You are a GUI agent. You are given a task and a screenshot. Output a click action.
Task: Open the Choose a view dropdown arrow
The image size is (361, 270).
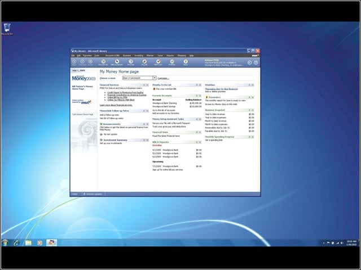(x=155, y=78)
